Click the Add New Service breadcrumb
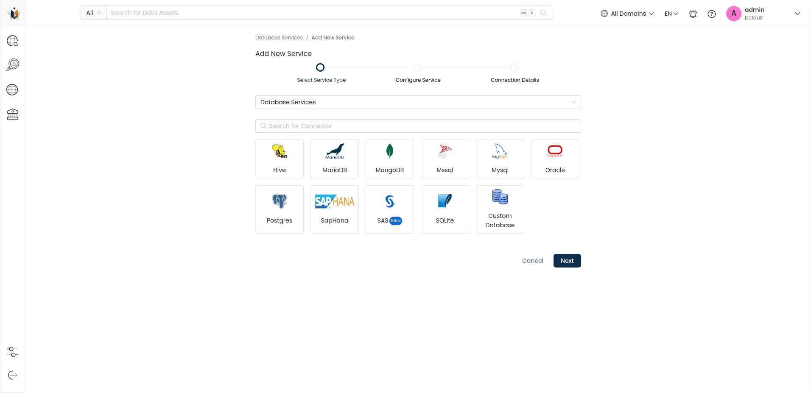 pyautogui.click(x=333, y=38)
